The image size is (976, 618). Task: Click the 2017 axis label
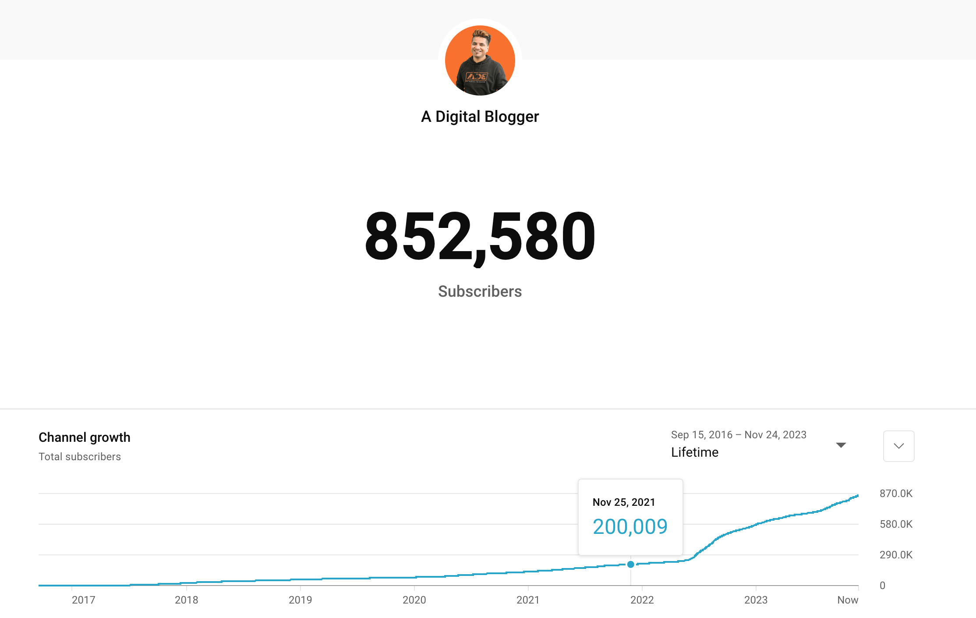tap(83, 600)
